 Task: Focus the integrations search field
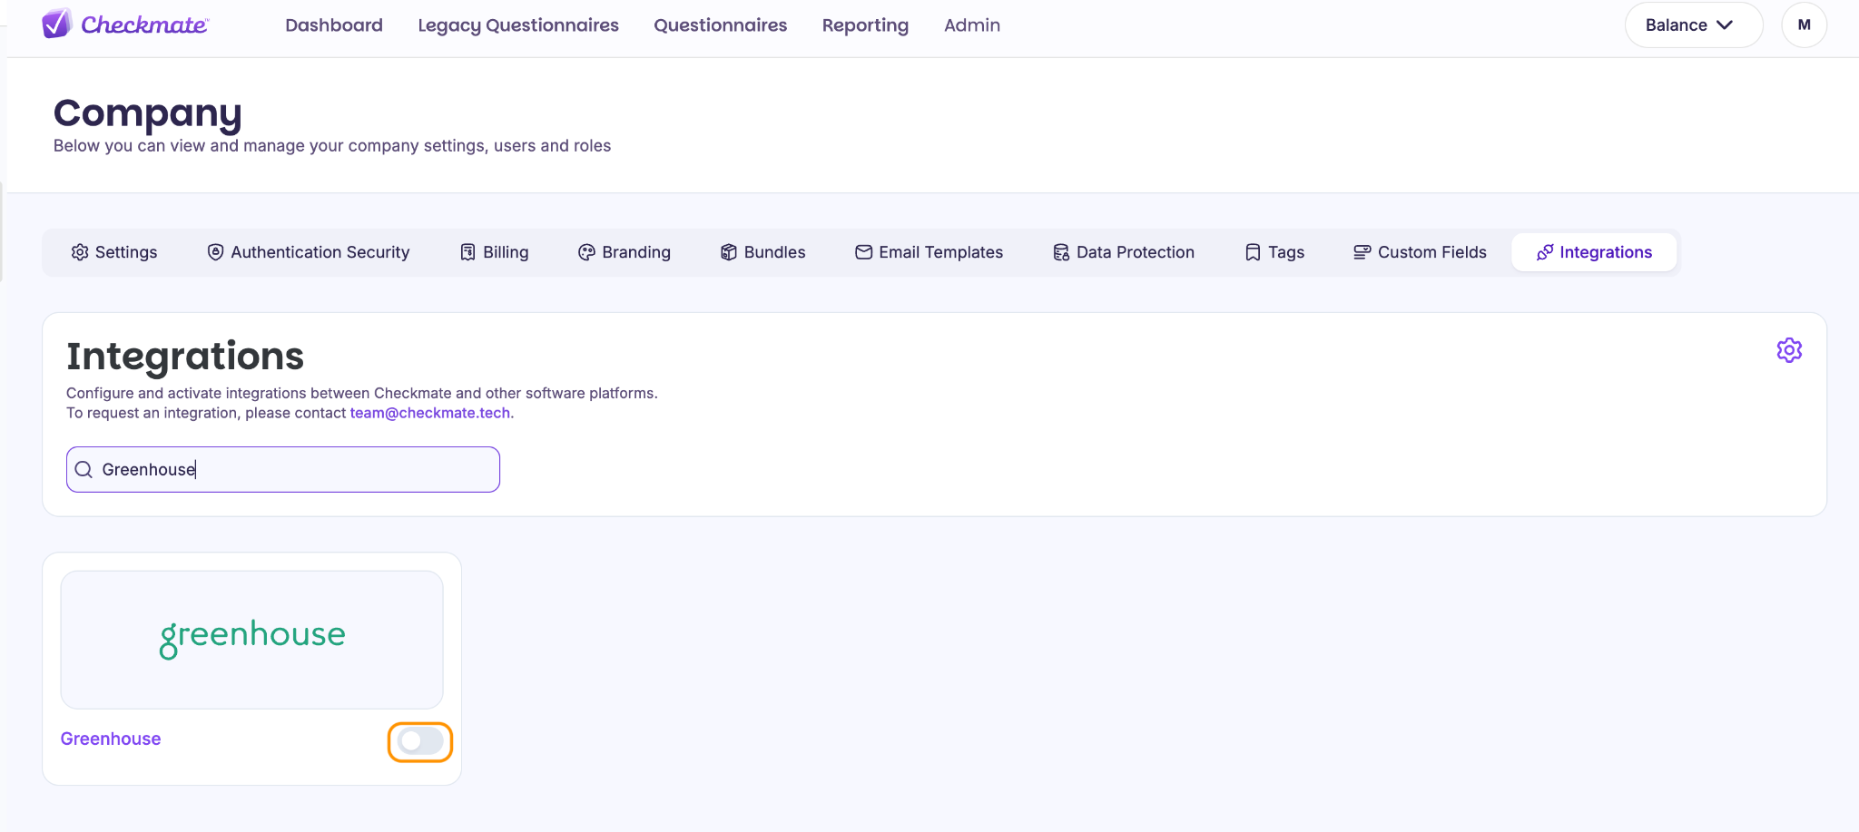[x=283, y=469]
